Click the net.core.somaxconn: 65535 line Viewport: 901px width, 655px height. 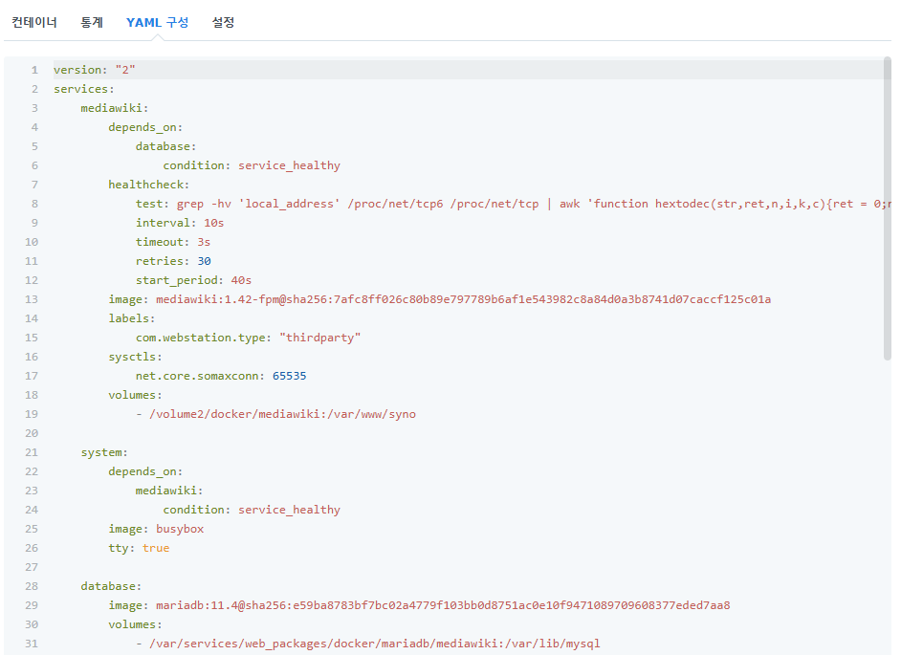(x=221, y=376)
